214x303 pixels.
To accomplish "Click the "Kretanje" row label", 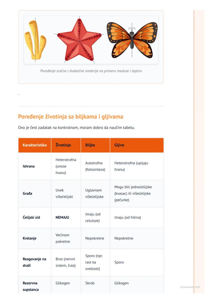I will click(29, 238).
